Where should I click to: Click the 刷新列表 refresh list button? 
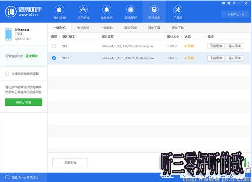(x=70, y=163)
